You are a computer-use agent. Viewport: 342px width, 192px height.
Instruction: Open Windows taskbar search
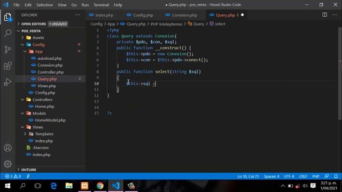[22, 186]
